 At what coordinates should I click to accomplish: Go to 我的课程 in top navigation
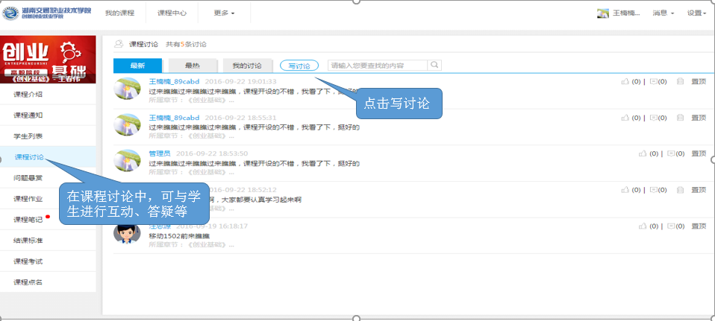pos(119,13)
